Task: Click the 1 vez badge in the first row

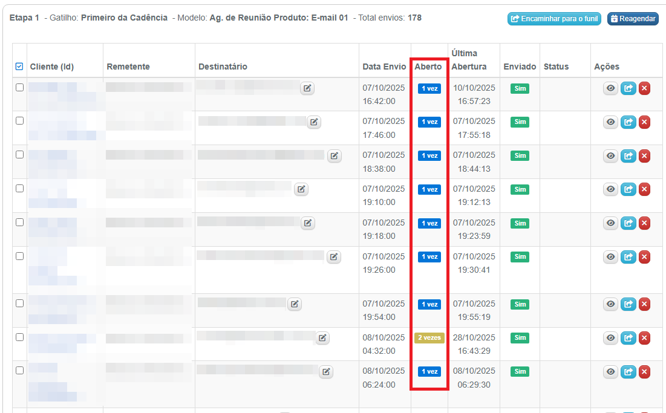Action: point(429,88)
